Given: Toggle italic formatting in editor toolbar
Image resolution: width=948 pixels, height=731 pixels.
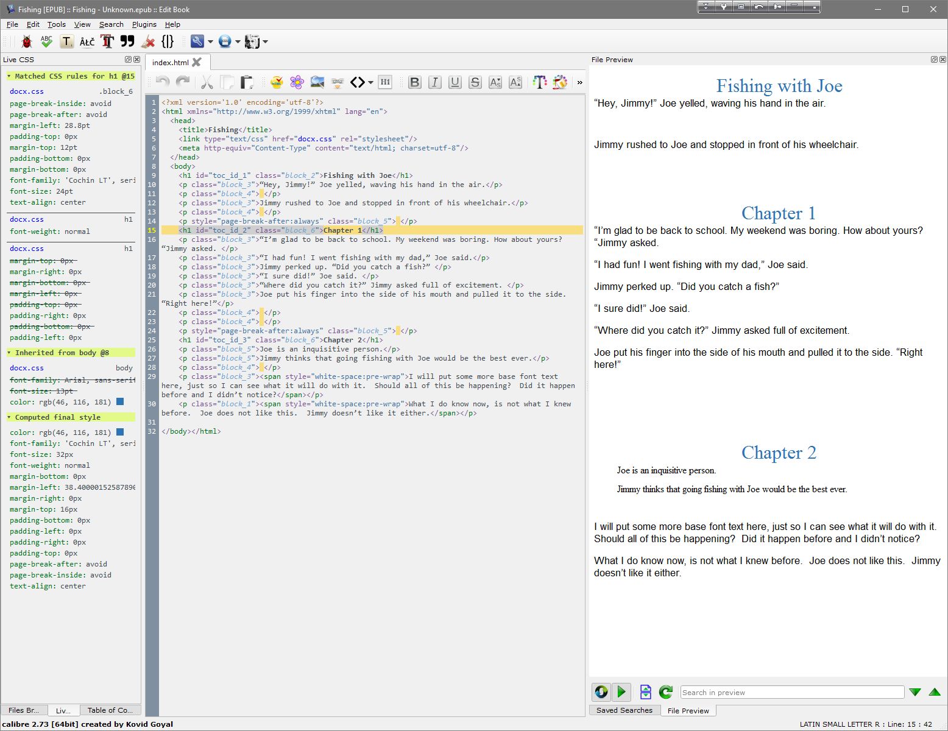Looking at the screenshot, I should click(x=435, y=82).
